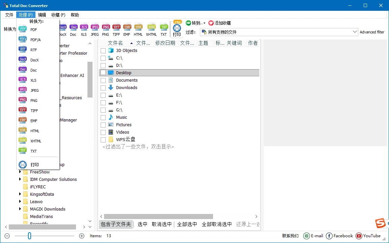
Task: Open the PRO 打印 print tool
Action: [x=177, y=29]
